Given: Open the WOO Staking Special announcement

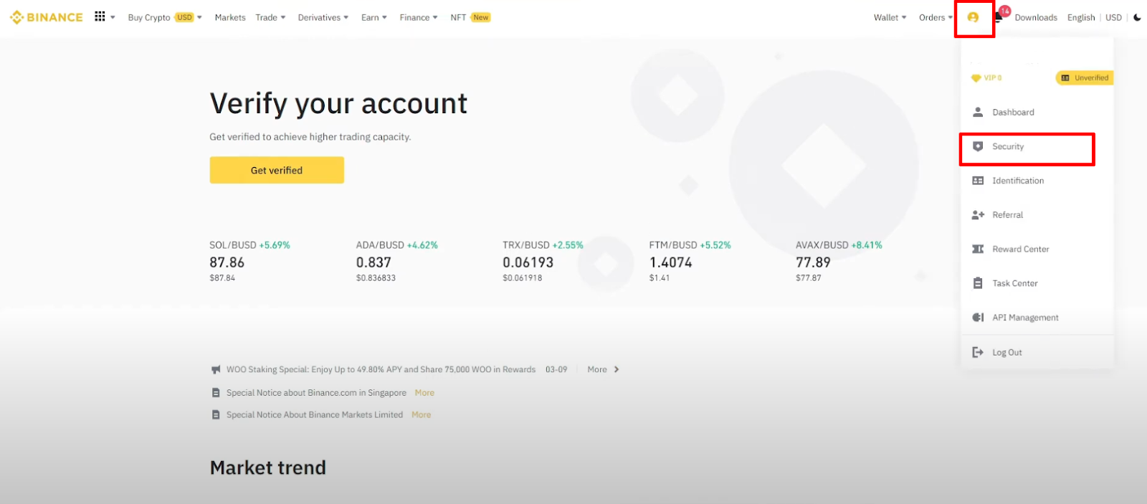Looking at the screenshot, I should pyautogui.click(x=381, y=369).
